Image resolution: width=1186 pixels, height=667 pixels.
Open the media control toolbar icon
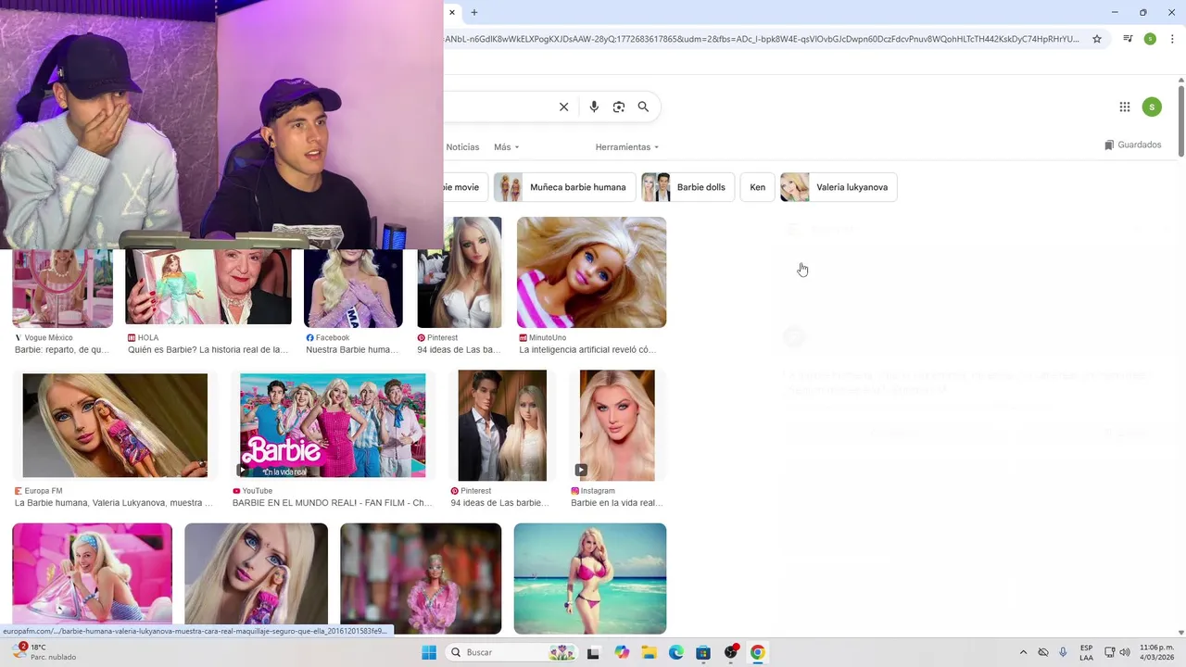tap(1128, 39)
